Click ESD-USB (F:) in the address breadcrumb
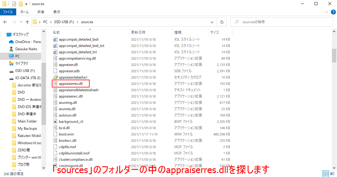 (x=64, y=22)
